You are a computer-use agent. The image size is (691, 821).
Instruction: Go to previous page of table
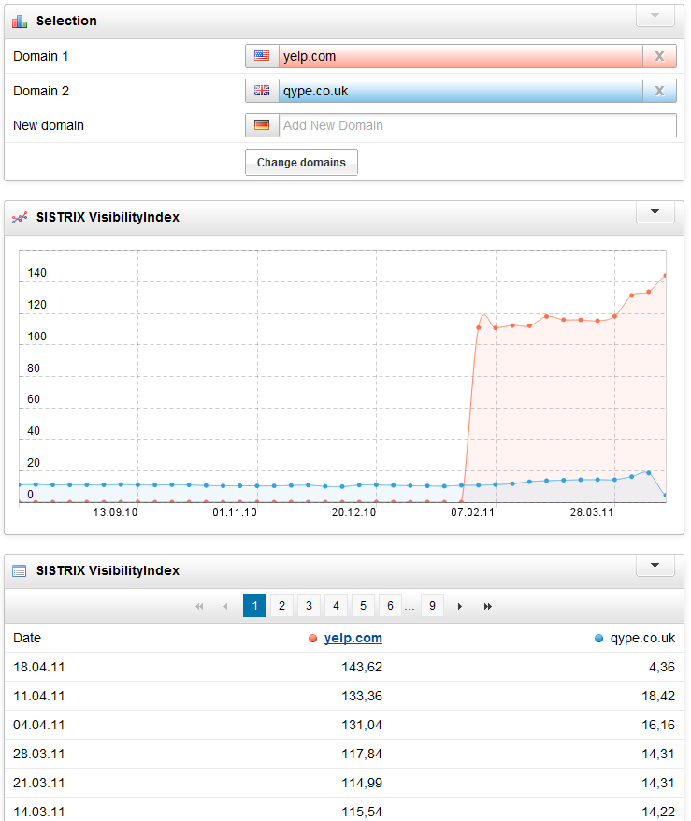click(x=225, y=606)
